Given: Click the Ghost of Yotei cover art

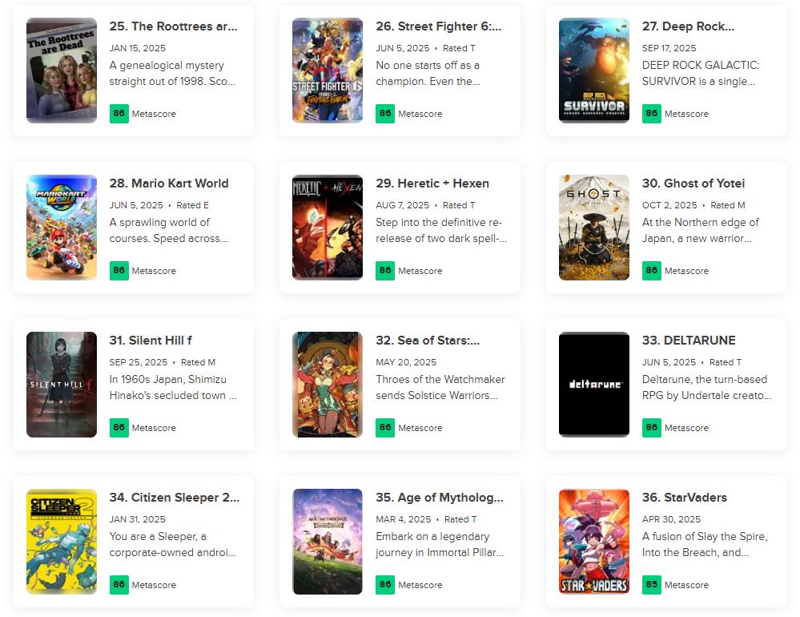Looking at the screenshot, I should 593,228.
